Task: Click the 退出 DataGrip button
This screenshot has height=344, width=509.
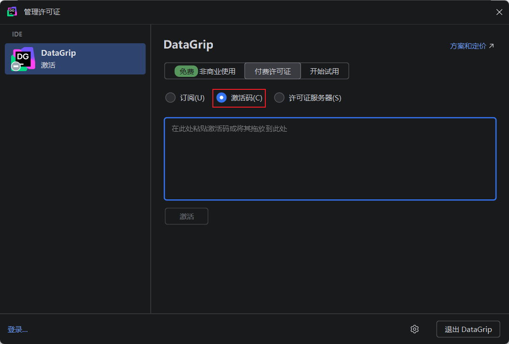Action: [468, 329]
